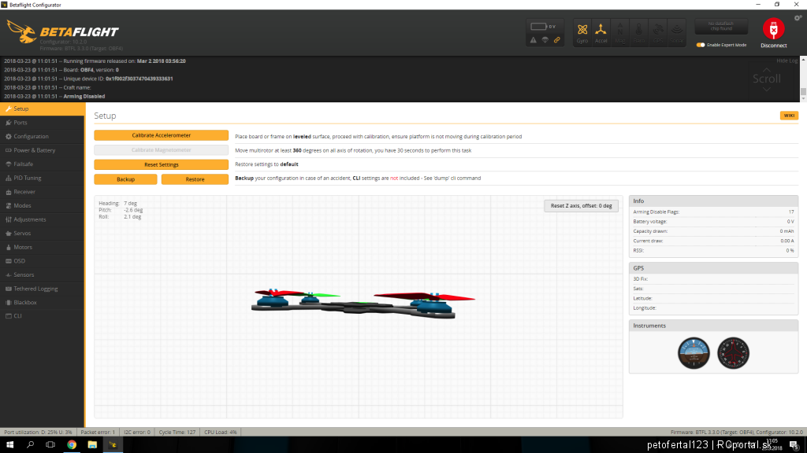Open Task View on taskbar
Image resolution: width=807 pixels, height=453 pixels.
50,445
